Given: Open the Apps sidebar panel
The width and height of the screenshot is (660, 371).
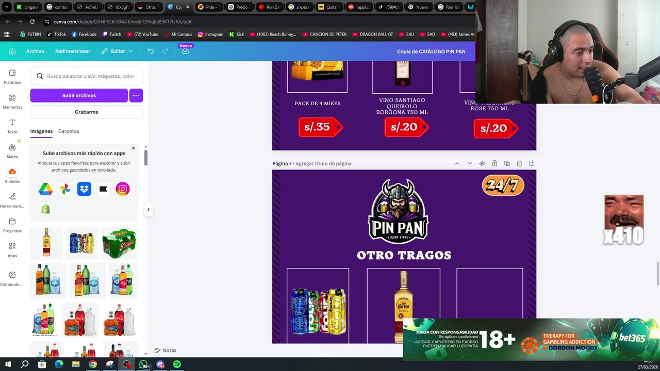Looking at the screenshot, I should 12,249.
